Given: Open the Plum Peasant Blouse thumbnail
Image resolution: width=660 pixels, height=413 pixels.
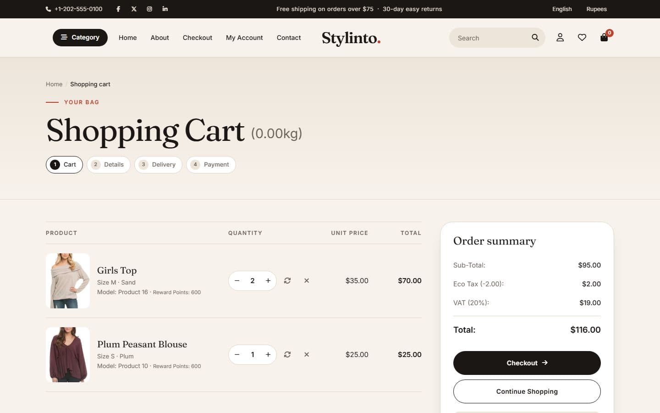Looking at the screenshot, I should pyautogui.click(x=68, y=355).
